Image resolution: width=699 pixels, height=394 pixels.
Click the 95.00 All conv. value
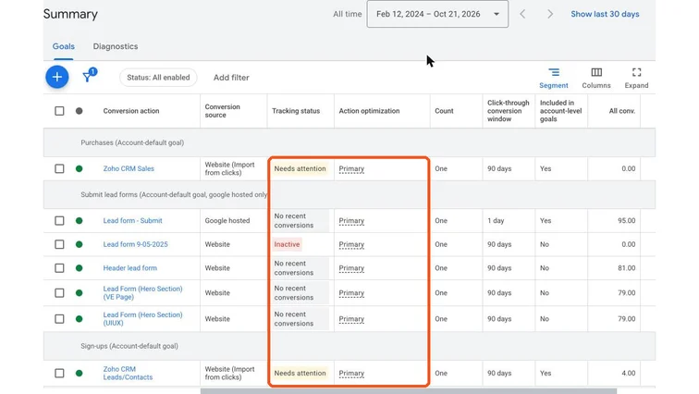(626, 221)
